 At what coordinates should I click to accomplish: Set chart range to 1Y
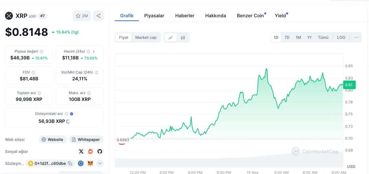(x=309, y=38)
